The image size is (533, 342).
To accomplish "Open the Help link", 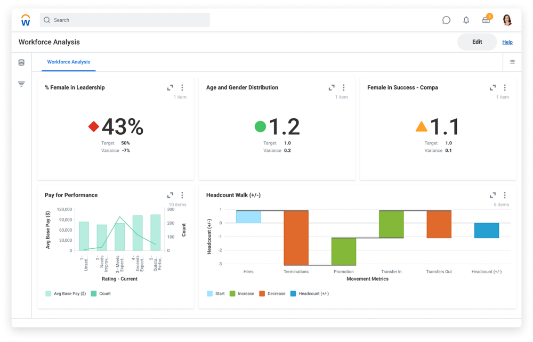I will point(507,42).
